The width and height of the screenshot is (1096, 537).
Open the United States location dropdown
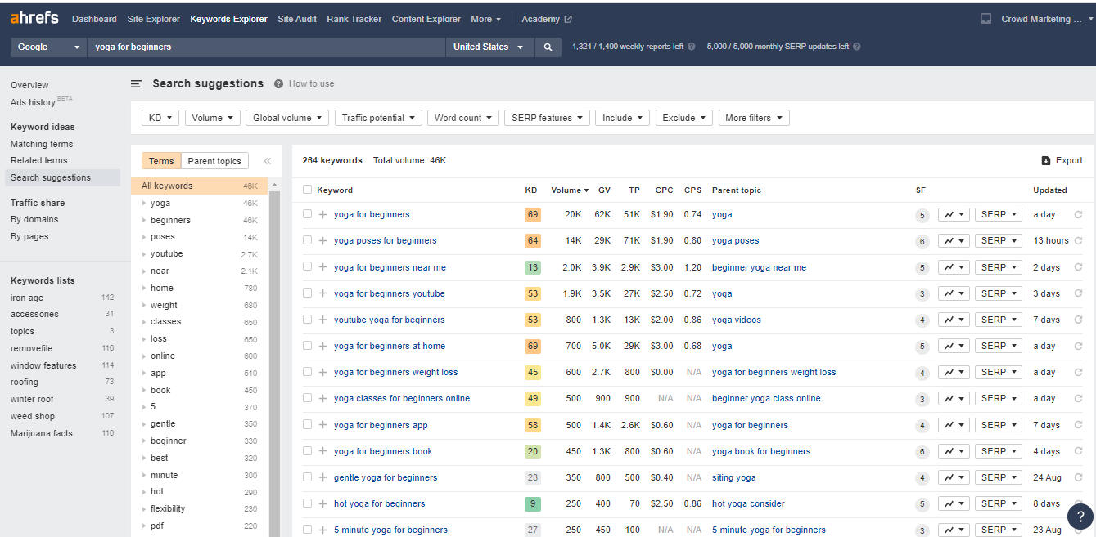(489, 47)
